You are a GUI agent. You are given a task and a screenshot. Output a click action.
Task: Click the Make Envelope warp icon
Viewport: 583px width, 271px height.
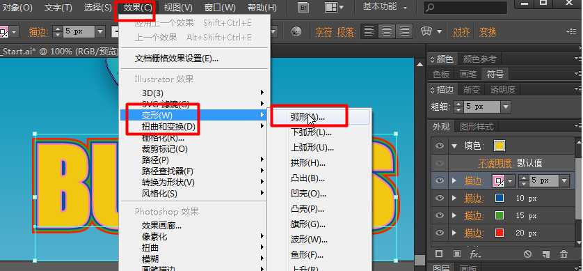[x=426, y=31]
